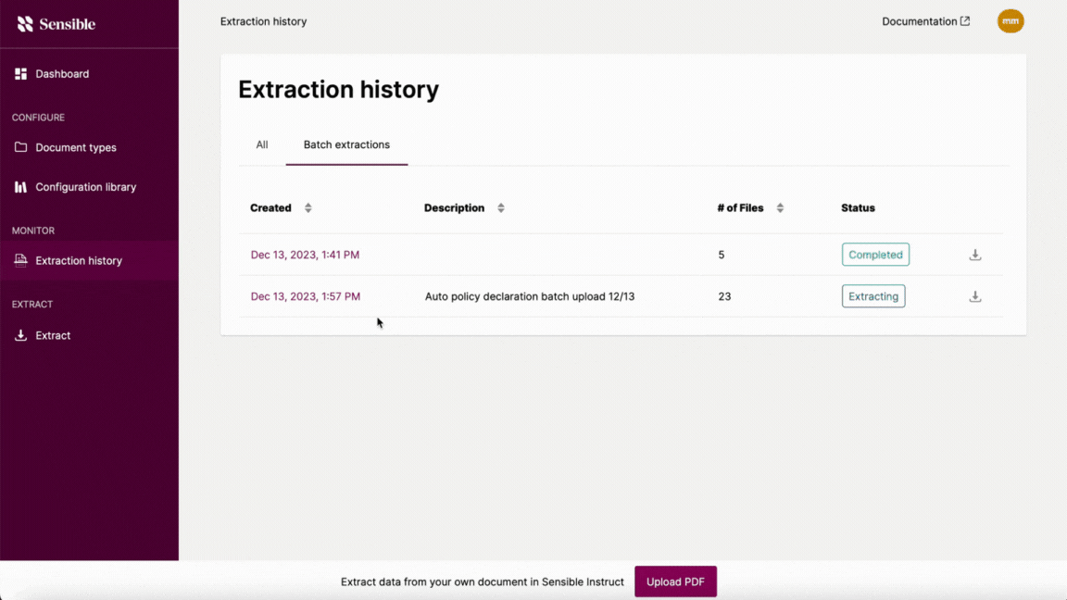The height and width of the screenshot is (600, 1067).
Task: Click the Document types folder icon
Action: [x=20, y=147]
